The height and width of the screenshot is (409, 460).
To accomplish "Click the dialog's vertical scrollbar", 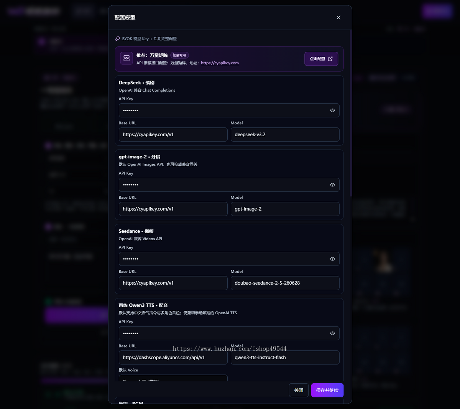I will click(x=350, y=114).
